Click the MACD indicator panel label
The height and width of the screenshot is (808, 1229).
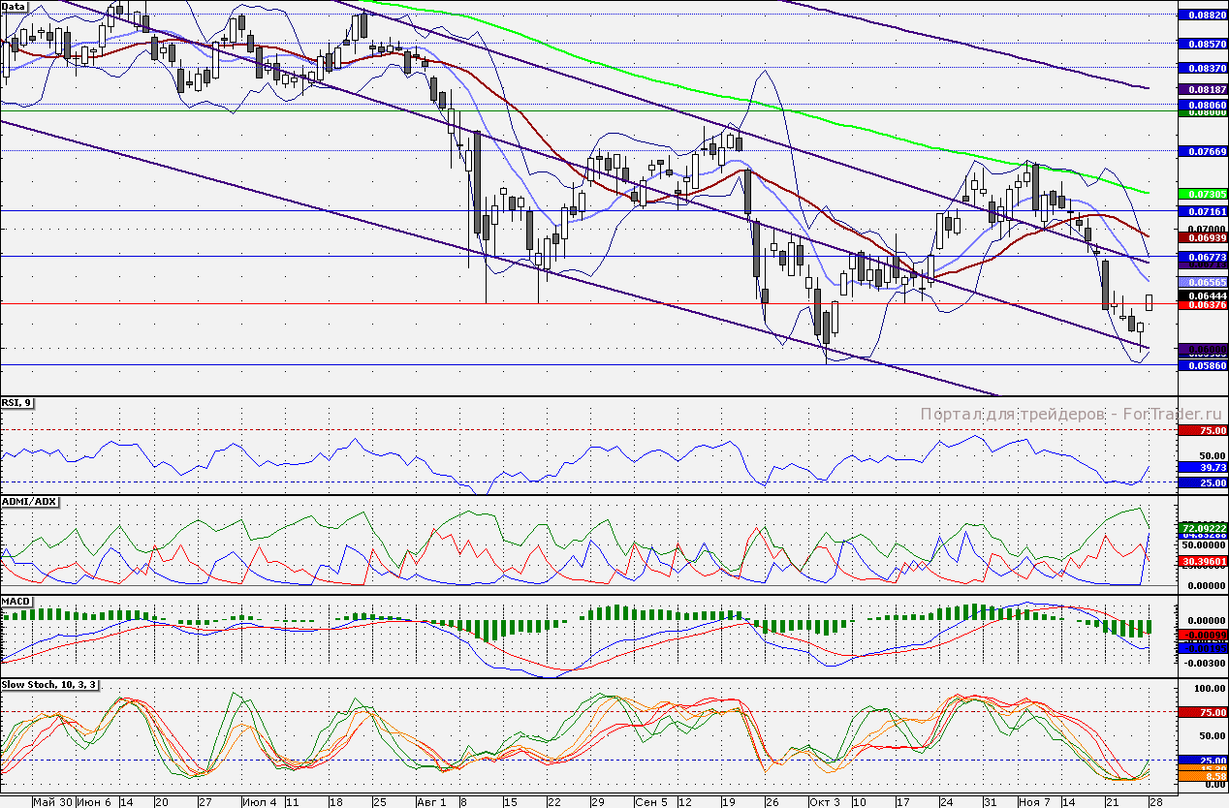pyautogui.click(x=16, y=601)
